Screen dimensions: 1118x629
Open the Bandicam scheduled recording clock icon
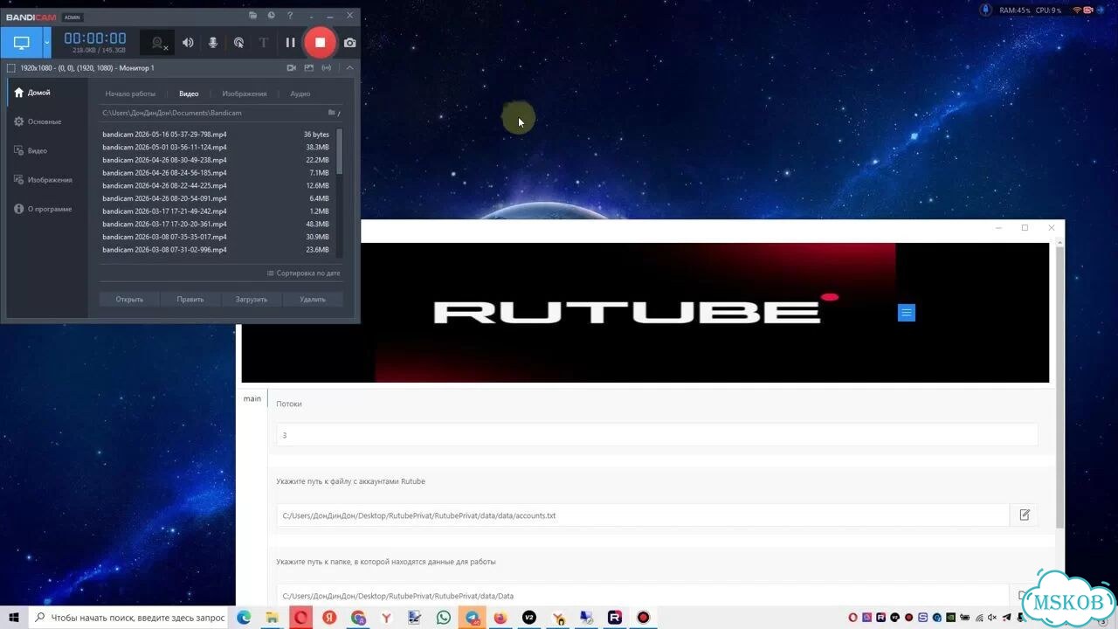point(271,16)
